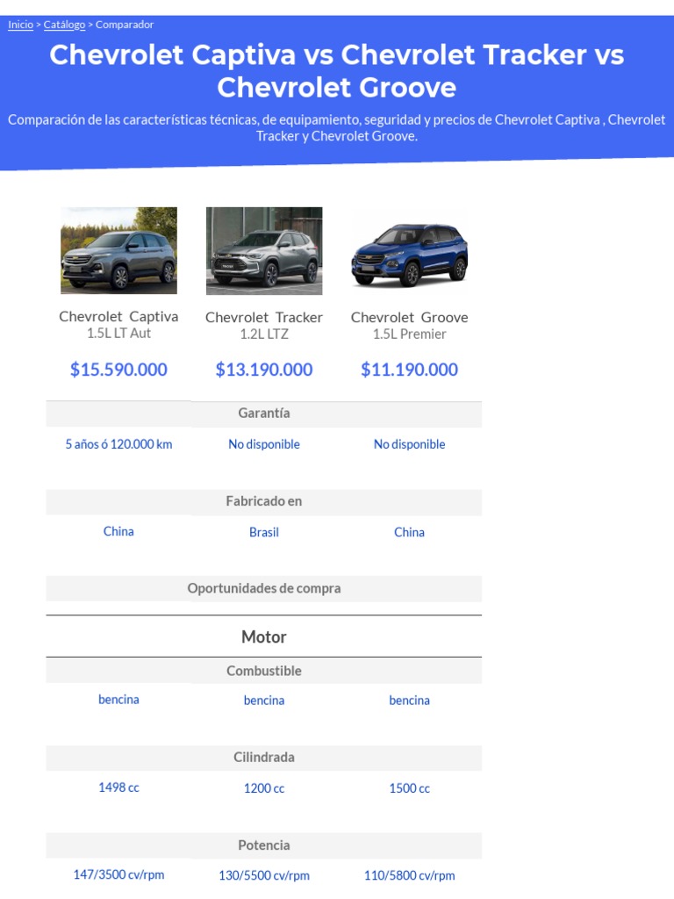The width and height of the screenshot is (674, 899).
Task: Go to the Catálogo breadcrumb link
Action: tap(64, 25)
